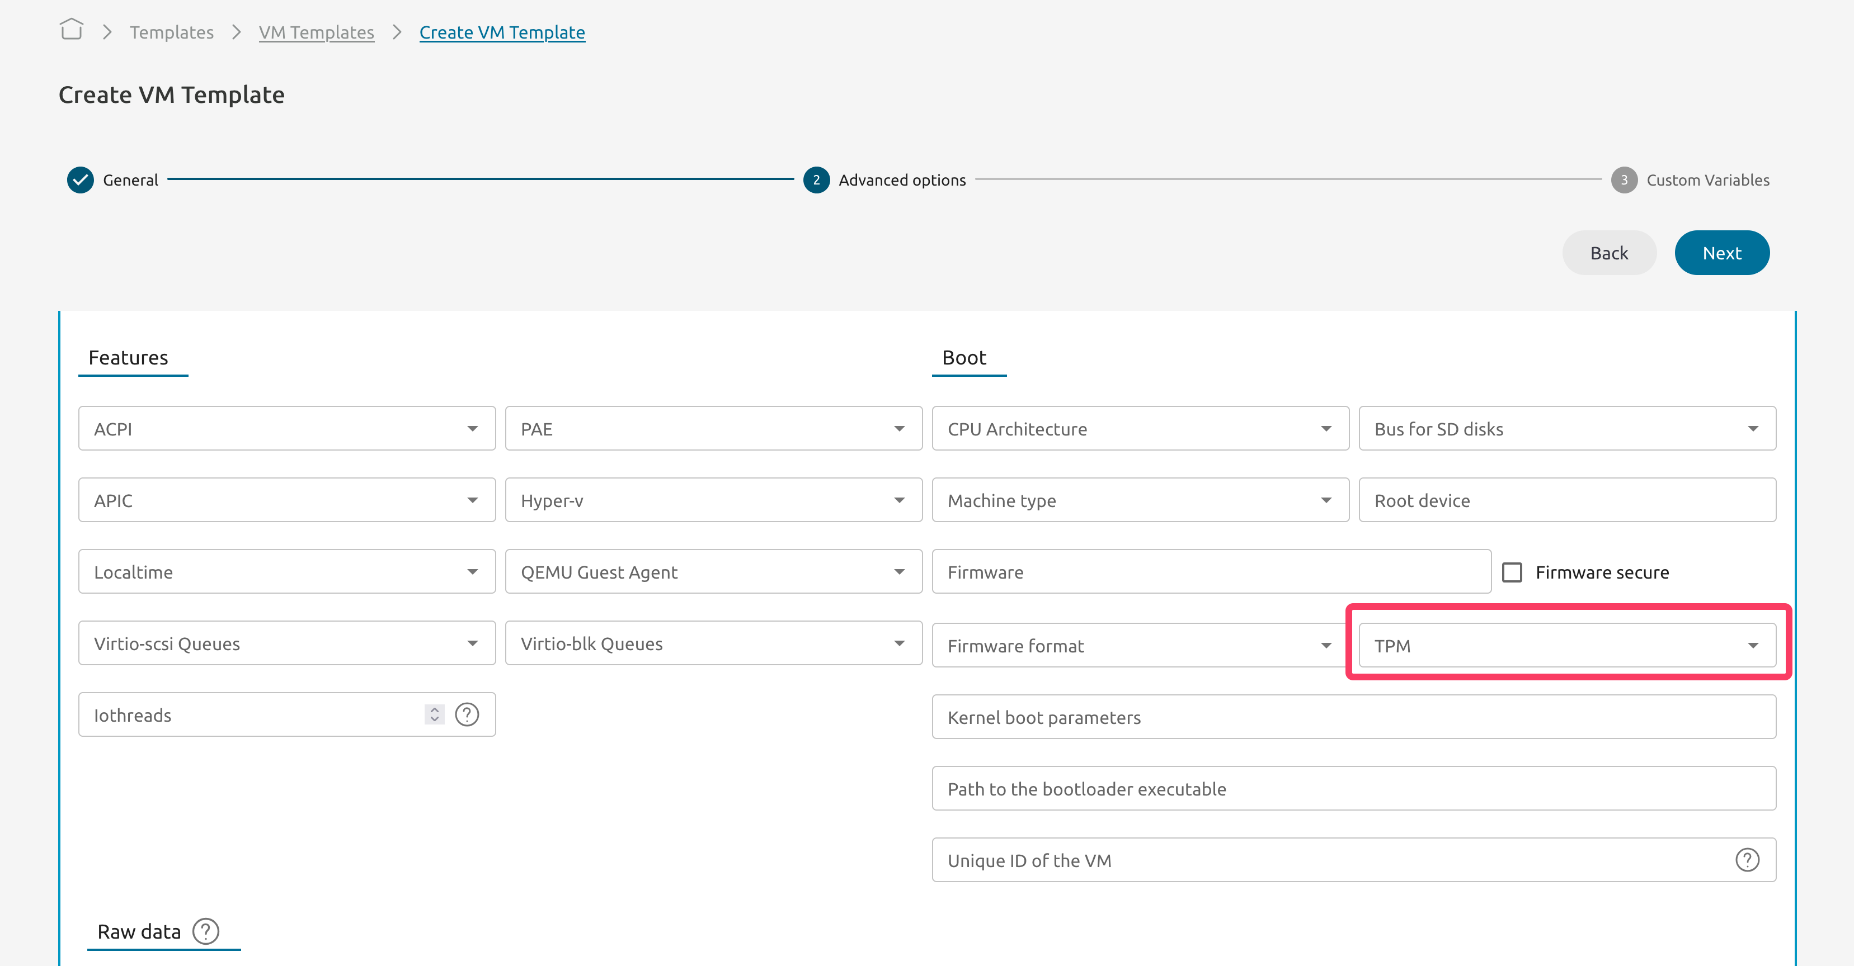Select the Advanced options step indicator

click(816, 180)
